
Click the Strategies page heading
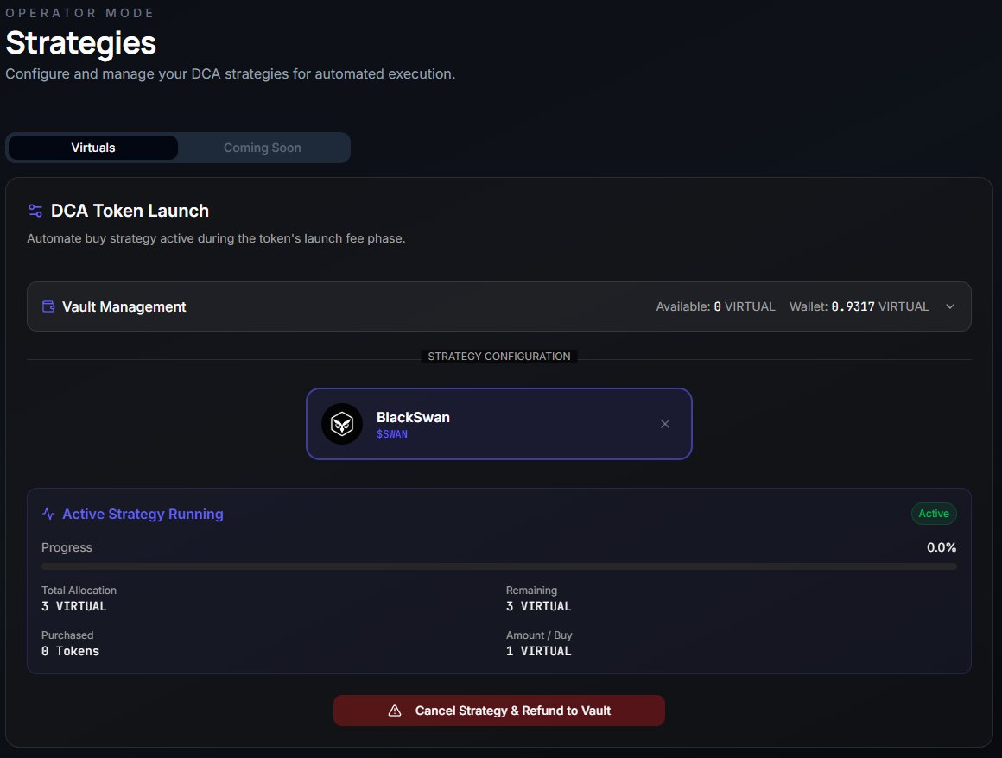(x=80, y=43)
